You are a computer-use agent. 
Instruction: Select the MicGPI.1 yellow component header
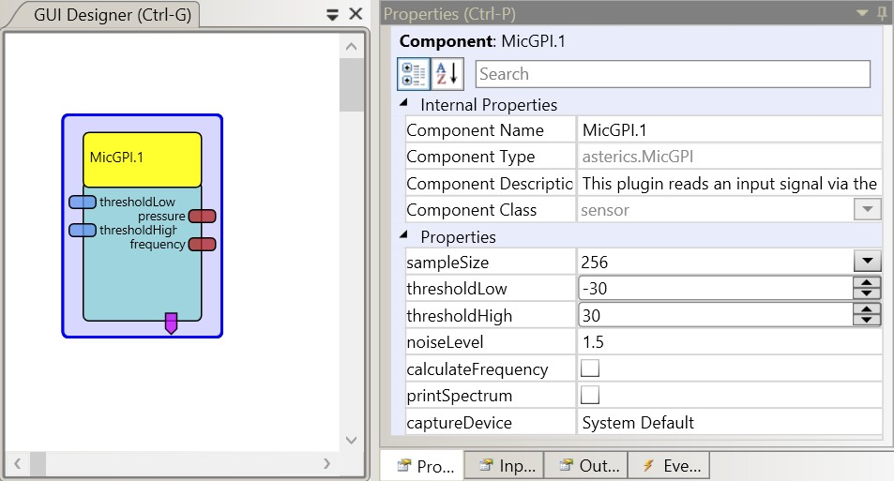click(x=142, y=158)
